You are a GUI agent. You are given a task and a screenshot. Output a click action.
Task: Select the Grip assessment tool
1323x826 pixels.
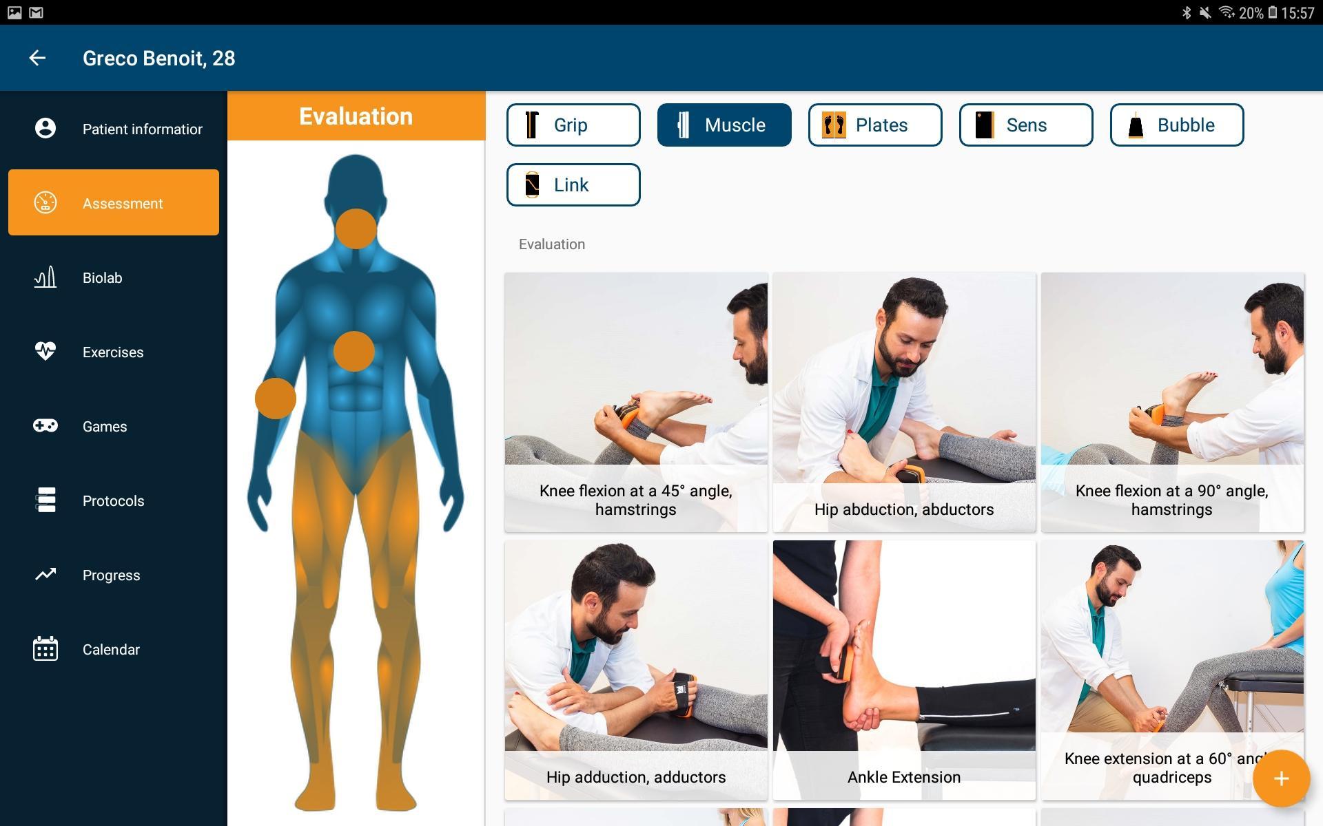click(573, 125)
